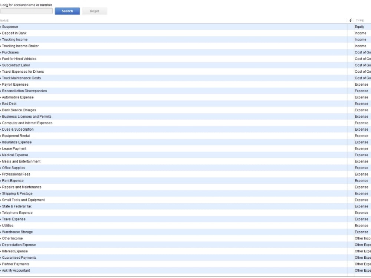Select the Trucking Income account name
Image resolution: width=371 pixels, height=278 pixels.
click(x=15, y=40)
